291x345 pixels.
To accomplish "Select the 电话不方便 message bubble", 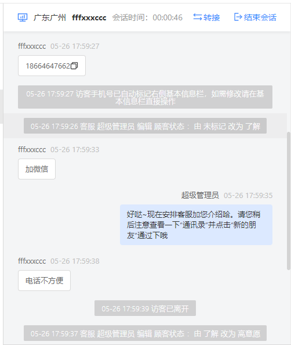I will (x=45, y=281).
